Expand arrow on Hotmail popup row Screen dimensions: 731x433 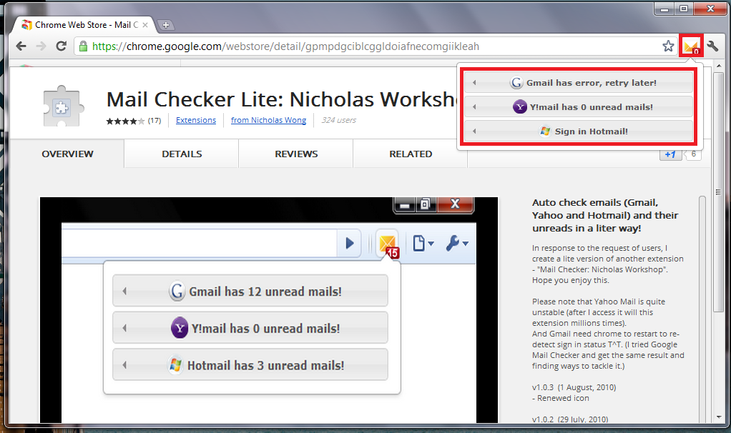coord(474,131)
